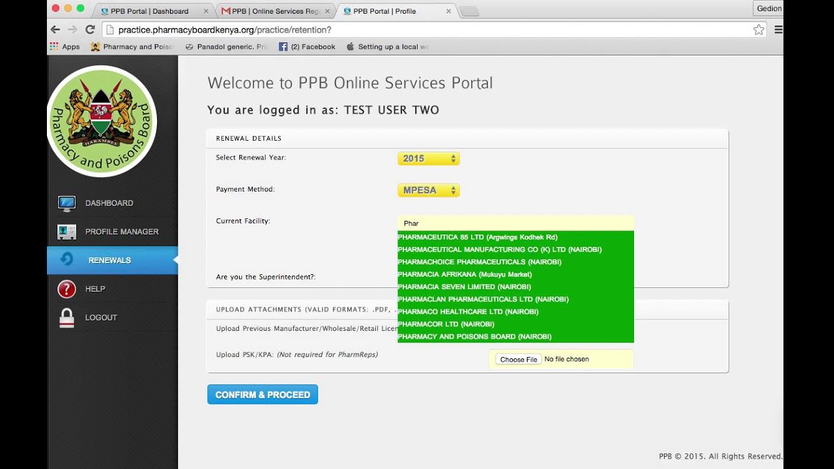Click the Renewals refresh icon
Viewport: 834px width, 469px height.
66,260
